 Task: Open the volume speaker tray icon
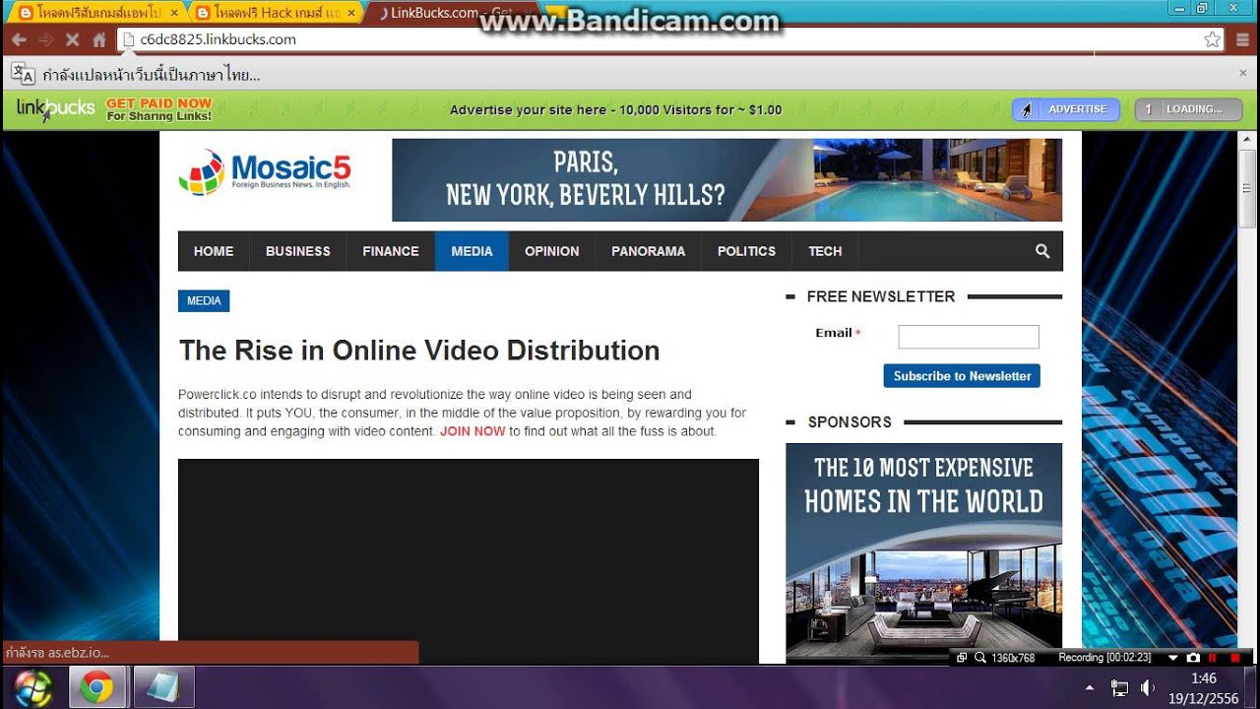(1147, 687)
